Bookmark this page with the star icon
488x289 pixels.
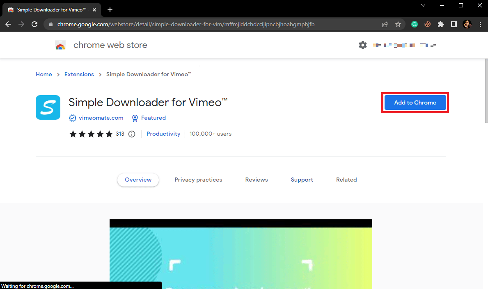pyautogui.click(x=398, y=24)
